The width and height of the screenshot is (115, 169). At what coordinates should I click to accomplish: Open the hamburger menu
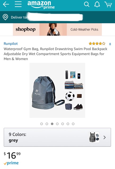[x=18, y=4]
